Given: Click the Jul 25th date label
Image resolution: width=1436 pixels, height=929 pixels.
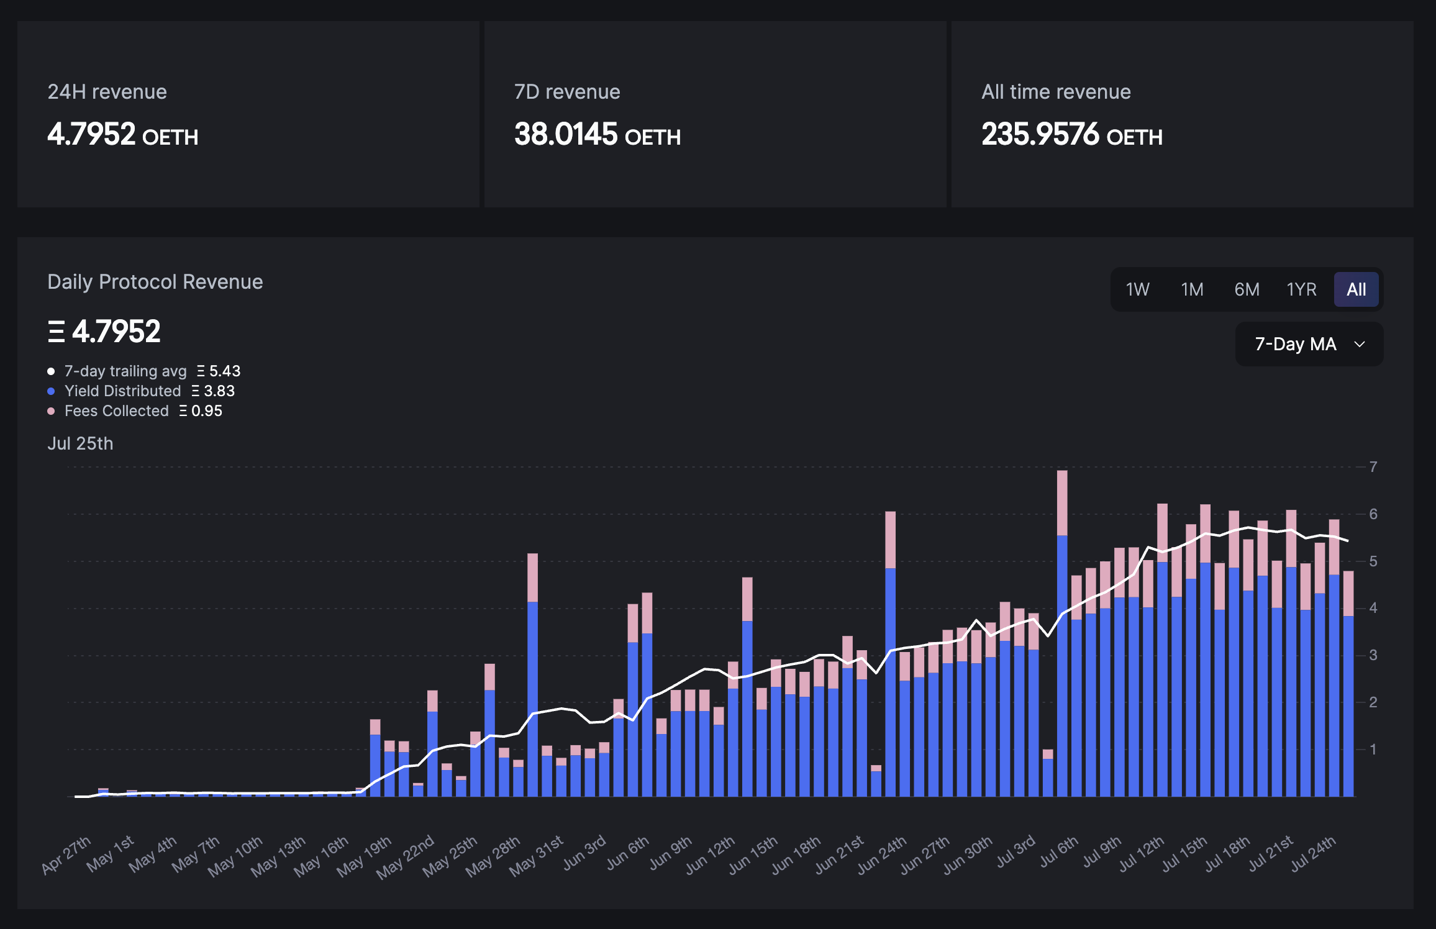Looking at the screenshot, I should coord(81,443).
